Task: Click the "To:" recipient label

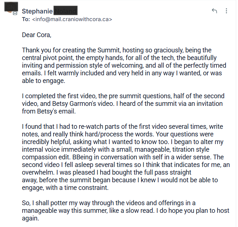Action: [26, 19]
